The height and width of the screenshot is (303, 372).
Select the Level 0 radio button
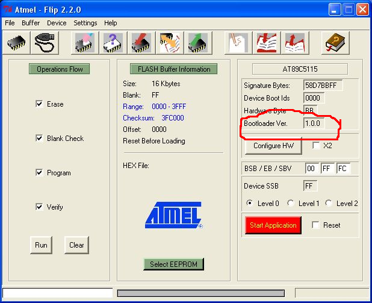250,203
